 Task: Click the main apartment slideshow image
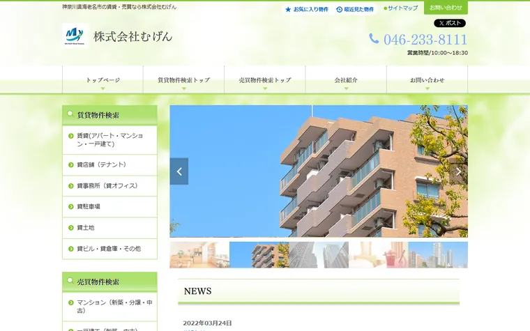319,171
